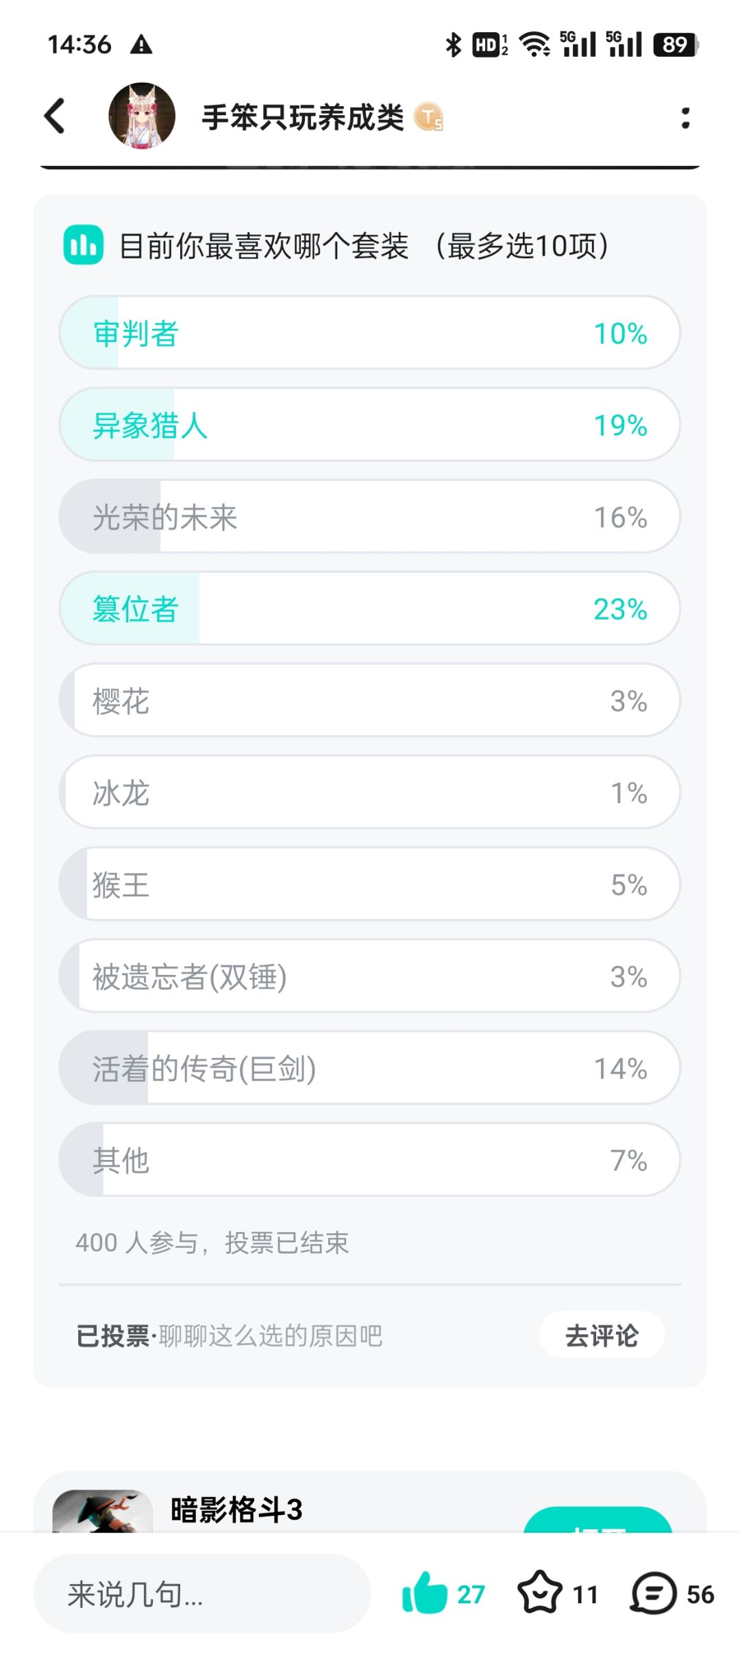
Task: Pick the 其他 poll option
Action: click(x=370, y=1159)
